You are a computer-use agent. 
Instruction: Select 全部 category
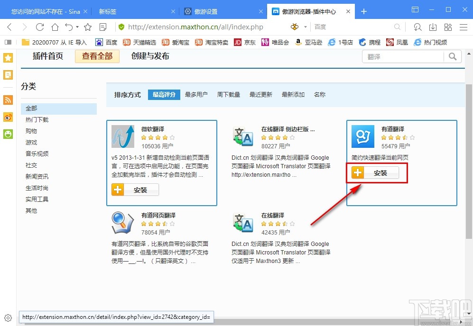click(x=59, y=109)
